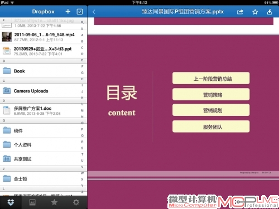
Task: Switch to the Dropbox files tab
Action: pyautogui.click(x=11, y=202)
